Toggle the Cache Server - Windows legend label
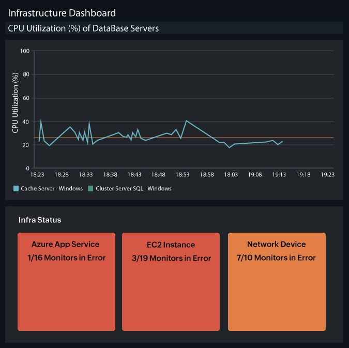 [x=51, y=189]
